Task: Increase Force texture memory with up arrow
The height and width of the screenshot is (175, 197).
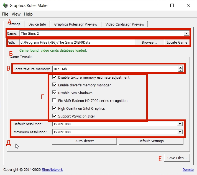Action: [181, 67]
